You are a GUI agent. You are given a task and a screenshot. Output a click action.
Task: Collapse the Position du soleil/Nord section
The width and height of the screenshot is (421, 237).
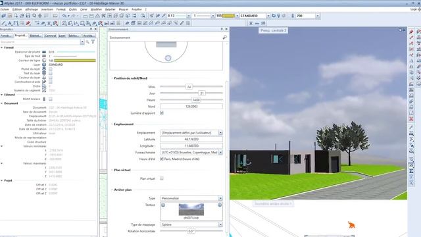tap(112, 78)
